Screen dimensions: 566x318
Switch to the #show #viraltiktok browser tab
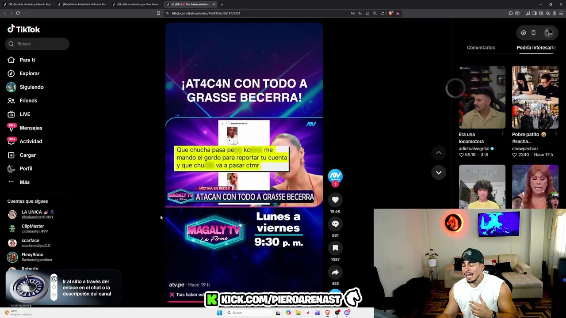83,4
